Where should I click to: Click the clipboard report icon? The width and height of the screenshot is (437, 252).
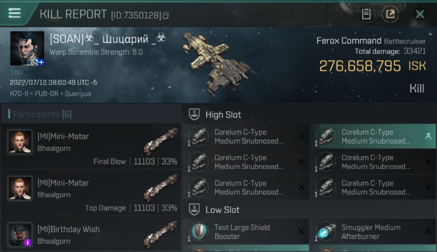click(366, 14)
